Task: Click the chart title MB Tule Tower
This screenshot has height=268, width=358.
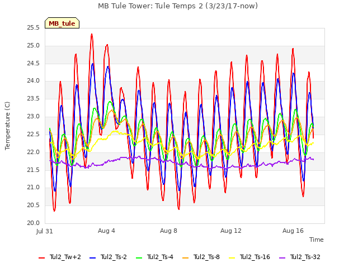Action: pyautogui.click(x=178, y=6)
